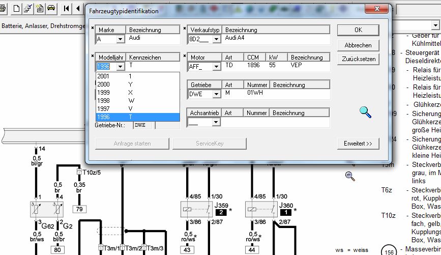441x255 pixels.
Task: Confirm the dialog with OK
Action: [358, 30]
